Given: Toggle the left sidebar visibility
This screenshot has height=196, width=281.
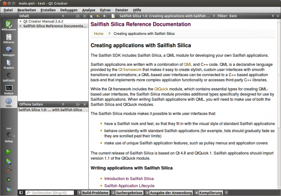Looking at the screenshot, I should [x=21, y=192].
